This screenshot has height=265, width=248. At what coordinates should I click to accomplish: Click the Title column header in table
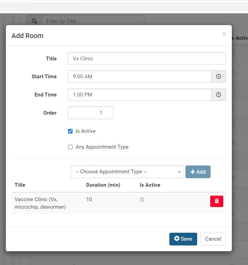click(x=20, y=185)
